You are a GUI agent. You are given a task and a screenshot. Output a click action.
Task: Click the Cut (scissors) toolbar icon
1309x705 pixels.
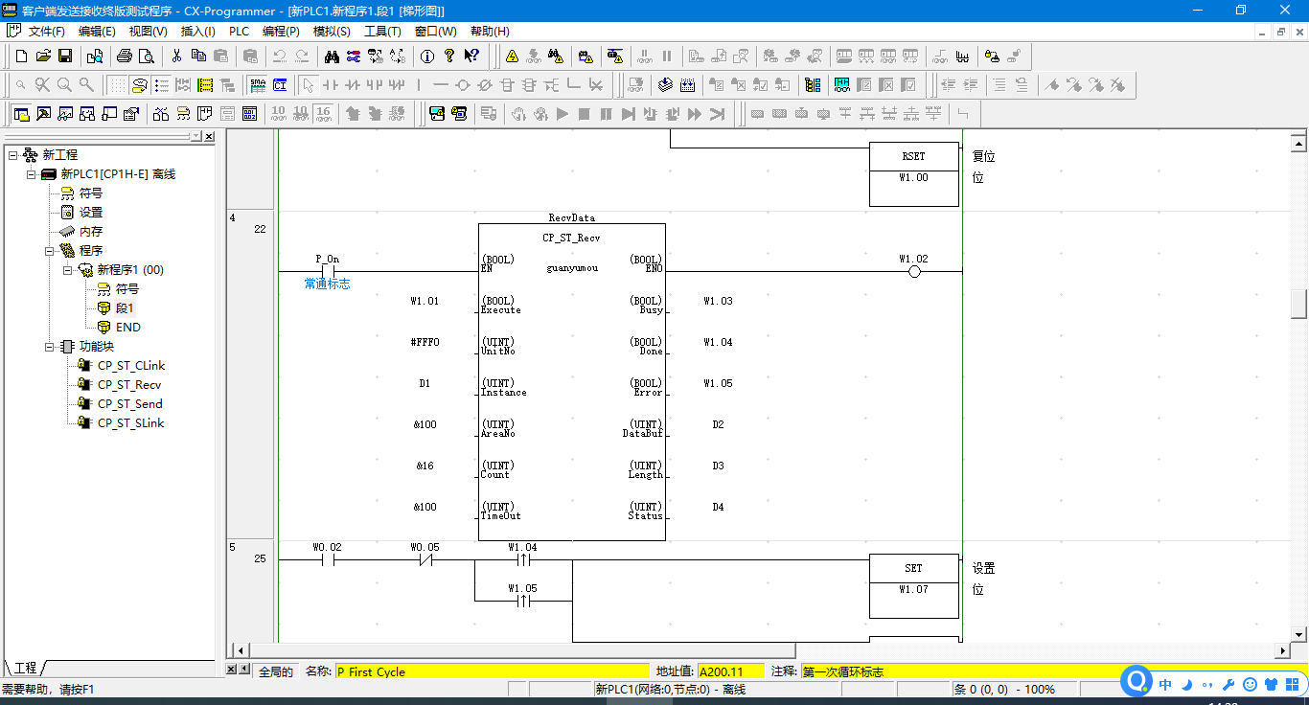pos(176,56)
